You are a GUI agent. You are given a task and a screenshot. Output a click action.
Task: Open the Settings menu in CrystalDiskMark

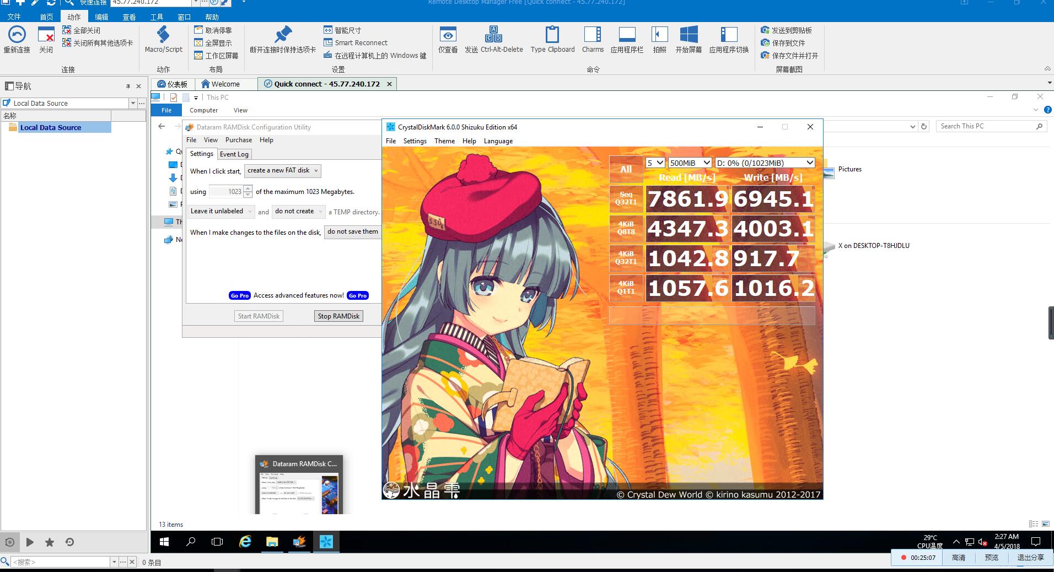point(415,141)
